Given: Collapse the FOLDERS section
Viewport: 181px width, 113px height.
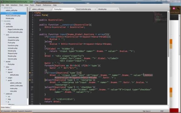Looking at the screenshot, I should pos(2,21).
